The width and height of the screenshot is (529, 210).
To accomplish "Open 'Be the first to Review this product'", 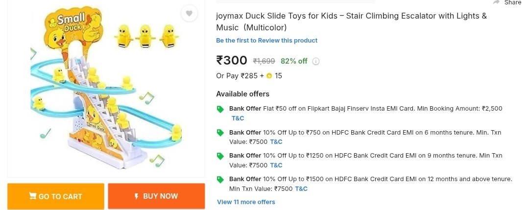I will click(x=266, y=41).
